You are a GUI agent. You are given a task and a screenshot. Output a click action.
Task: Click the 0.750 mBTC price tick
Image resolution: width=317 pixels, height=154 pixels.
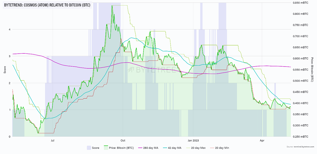click(x=301, y=25)
